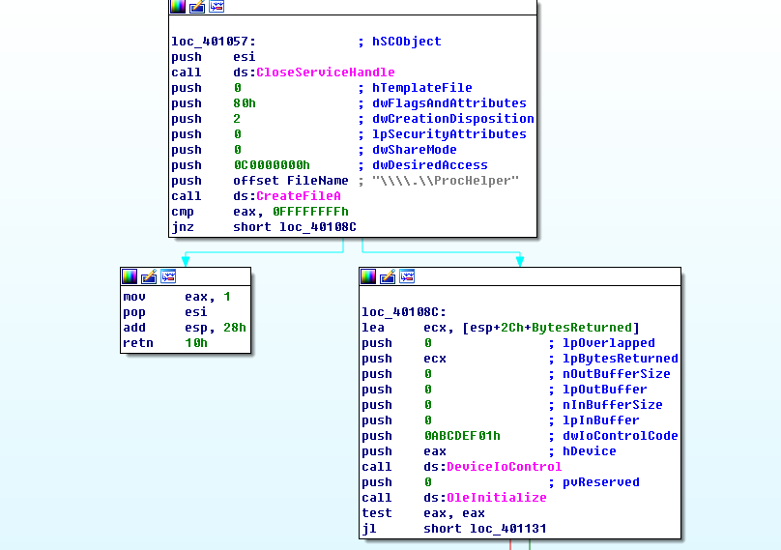This screenshot has height=550, width=781.
Task: Click the BytesReturned variable in lea instruction
Action: coord(582,328)
